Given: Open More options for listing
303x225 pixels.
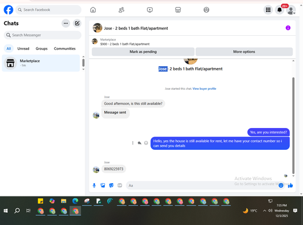Looking at the screenshot, I should click(244, 52).
